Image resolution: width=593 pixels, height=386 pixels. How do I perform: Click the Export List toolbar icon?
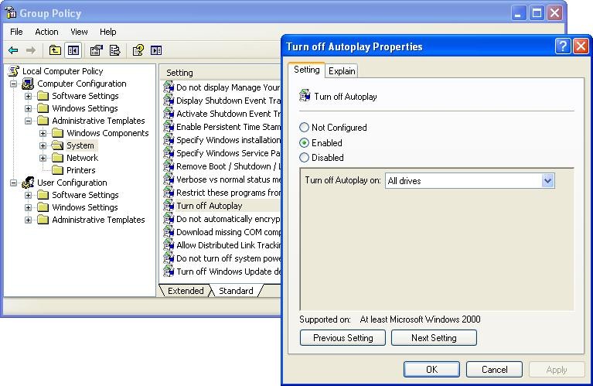click(114, 50)
